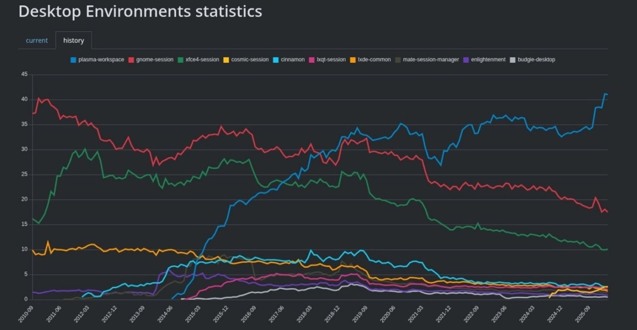Viewport: 637px width, 330px height.
Task: Toggle xfce4-session legend label
Action: coord(202,59)
